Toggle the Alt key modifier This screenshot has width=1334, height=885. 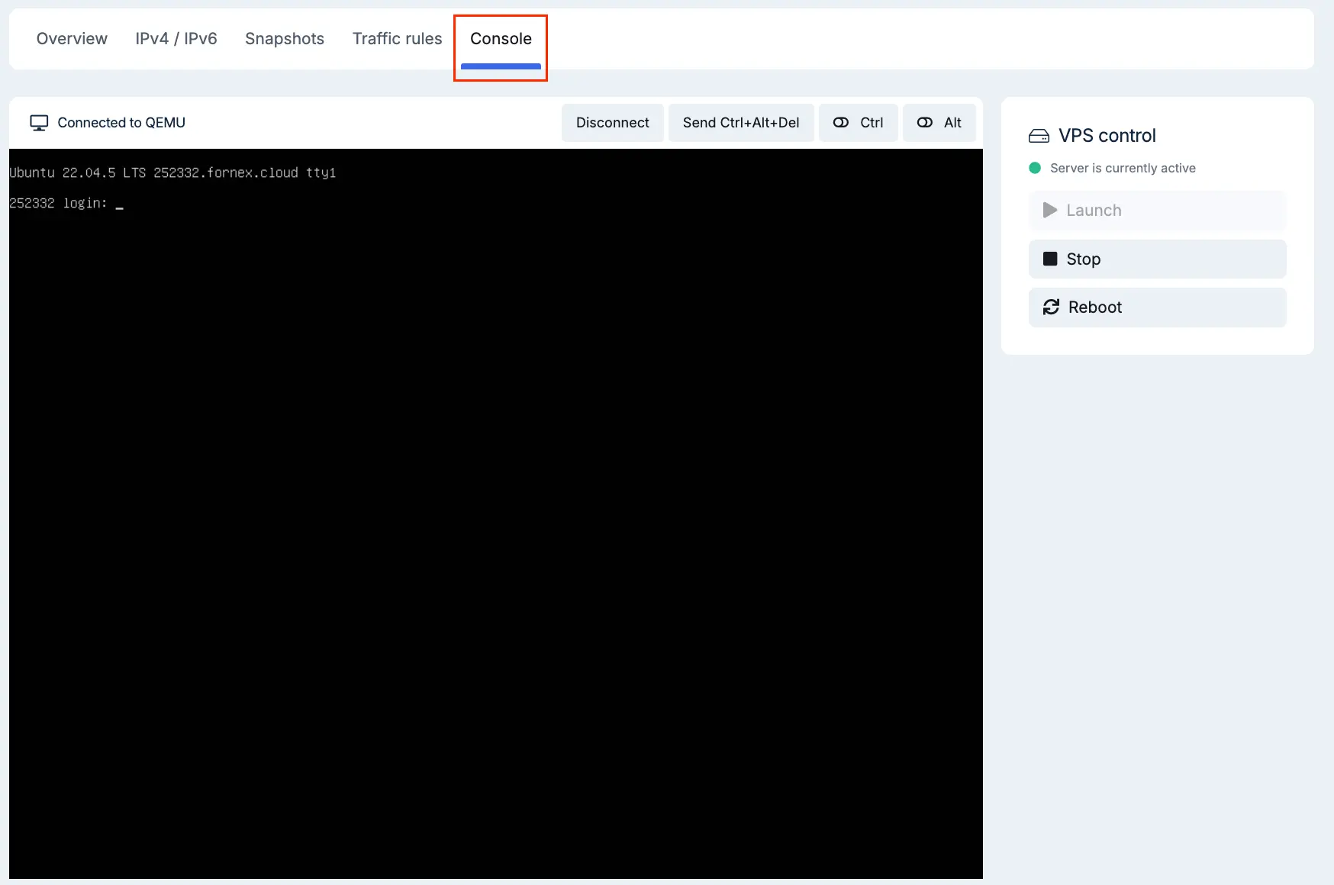[x=939, y=123]
